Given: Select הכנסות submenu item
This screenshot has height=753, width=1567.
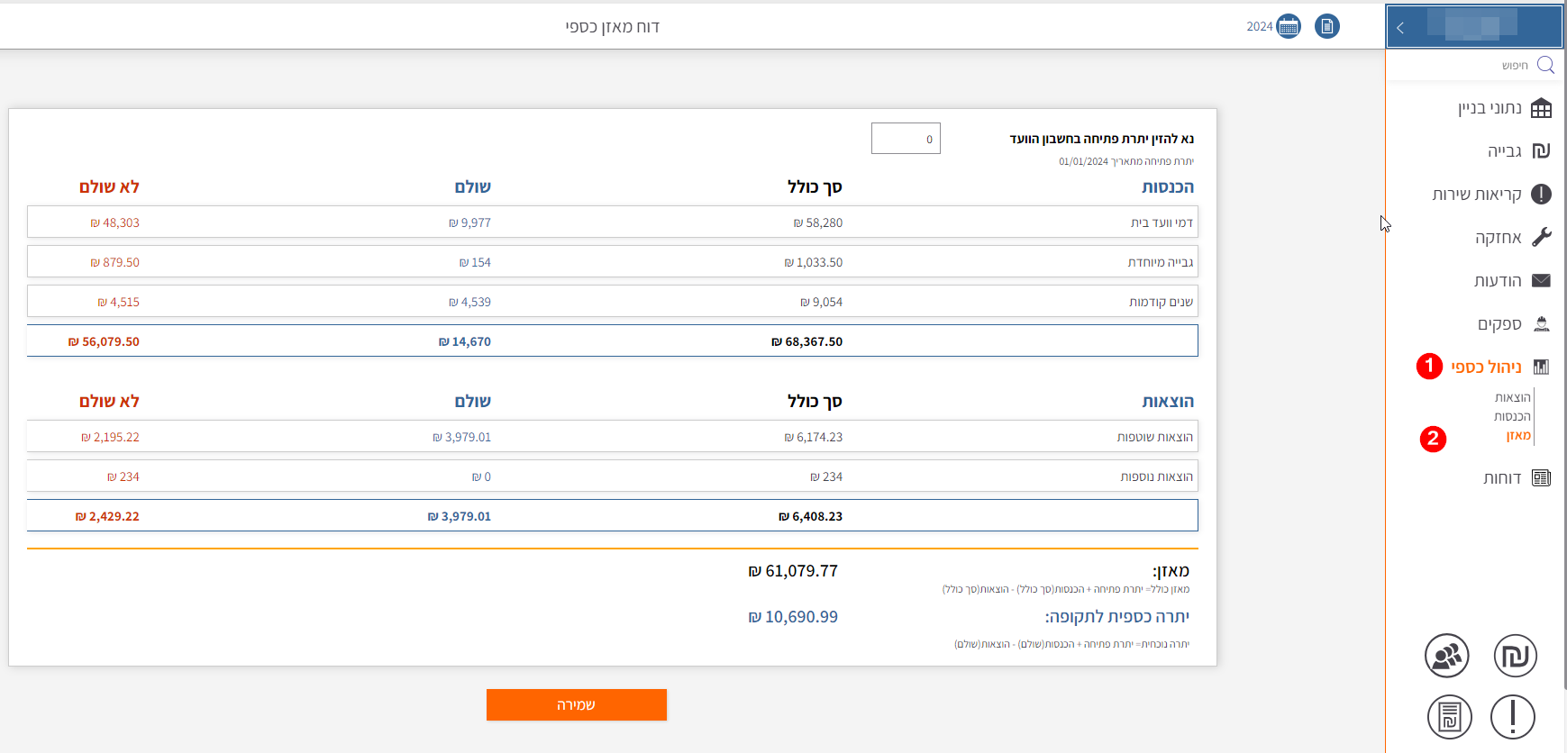Looking at the screenshot, I should 1512,416.
